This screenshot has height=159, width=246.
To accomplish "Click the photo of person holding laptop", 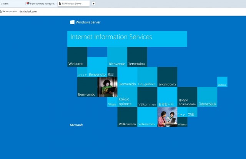I will click(107, 87).
